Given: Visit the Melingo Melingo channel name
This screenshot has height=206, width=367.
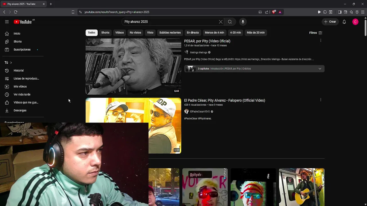Looking at the screenshot, I should point(199,53).
